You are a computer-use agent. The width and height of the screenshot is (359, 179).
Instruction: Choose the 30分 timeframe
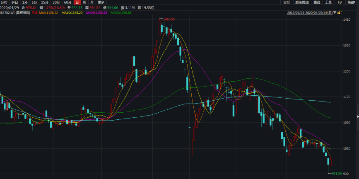pos(56,2)
